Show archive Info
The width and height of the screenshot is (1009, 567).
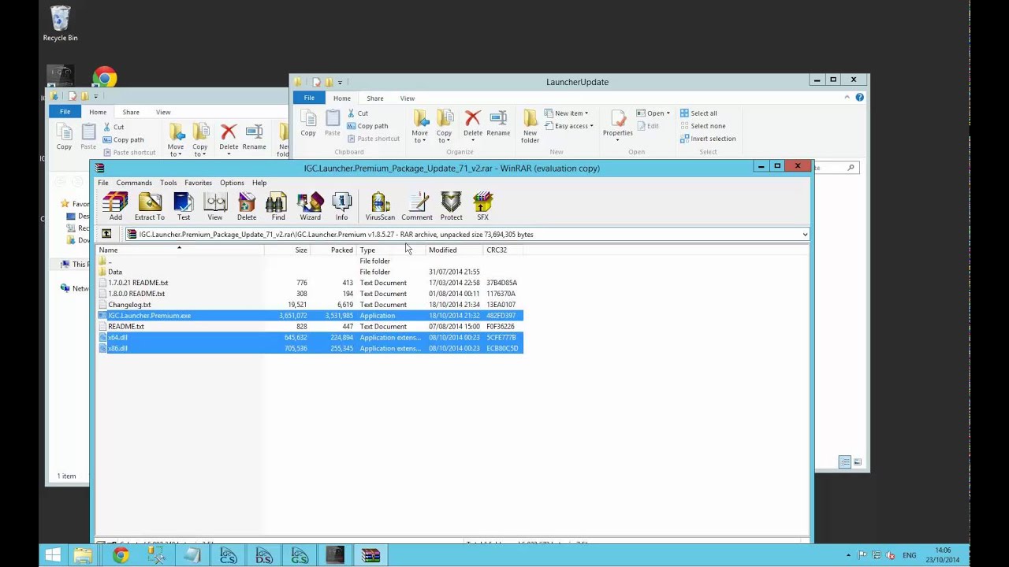click(341, 206)
